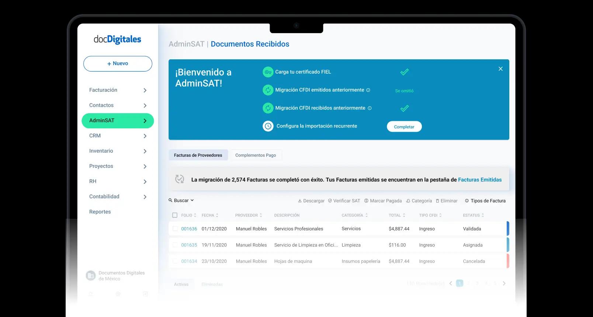Open the Facturas Emitidas link

click(x=480, y=180)
